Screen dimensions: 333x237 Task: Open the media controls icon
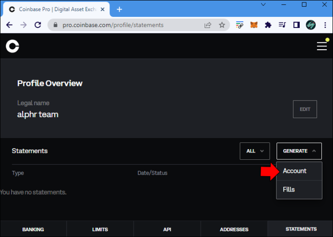pyautogui.click(x=282, y=25)
